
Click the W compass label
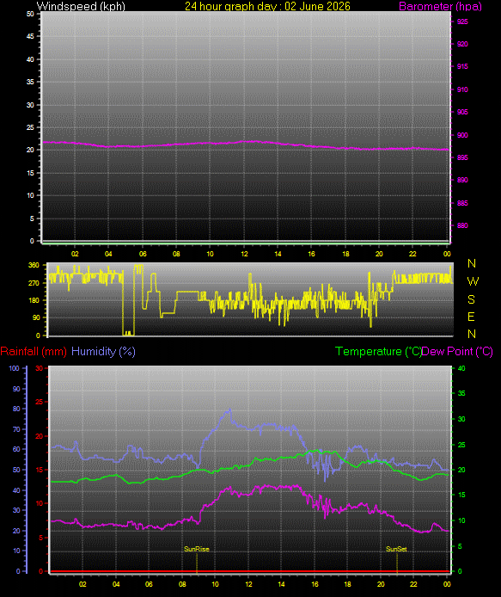[x=473, y=281]
